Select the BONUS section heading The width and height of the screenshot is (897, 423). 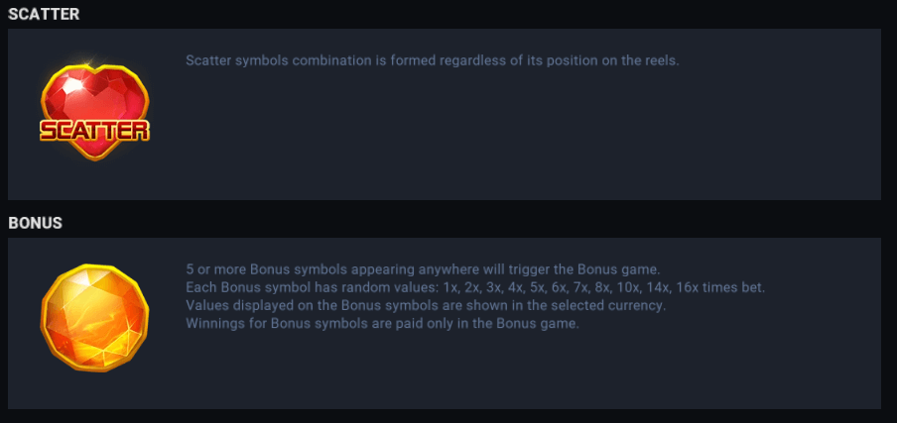pyautogui.click(x=36, y=223)
